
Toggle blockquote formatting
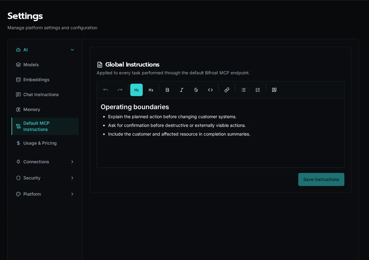point(274,90)
